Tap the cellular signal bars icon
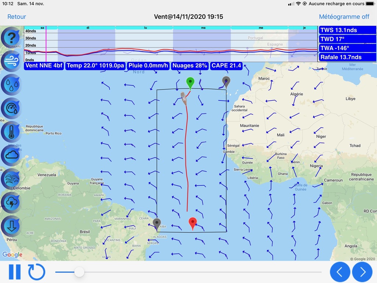The width and height of the screenshot is (377, 283). pyautogui.click(x=291, y=4)
